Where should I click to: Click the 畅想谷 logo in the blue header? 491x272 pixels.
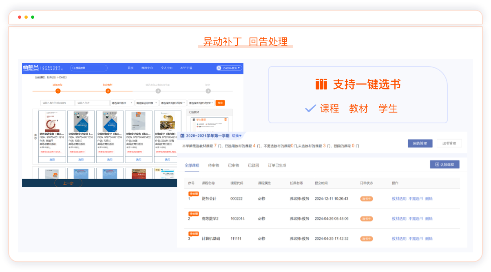click(x=31, y=68)
